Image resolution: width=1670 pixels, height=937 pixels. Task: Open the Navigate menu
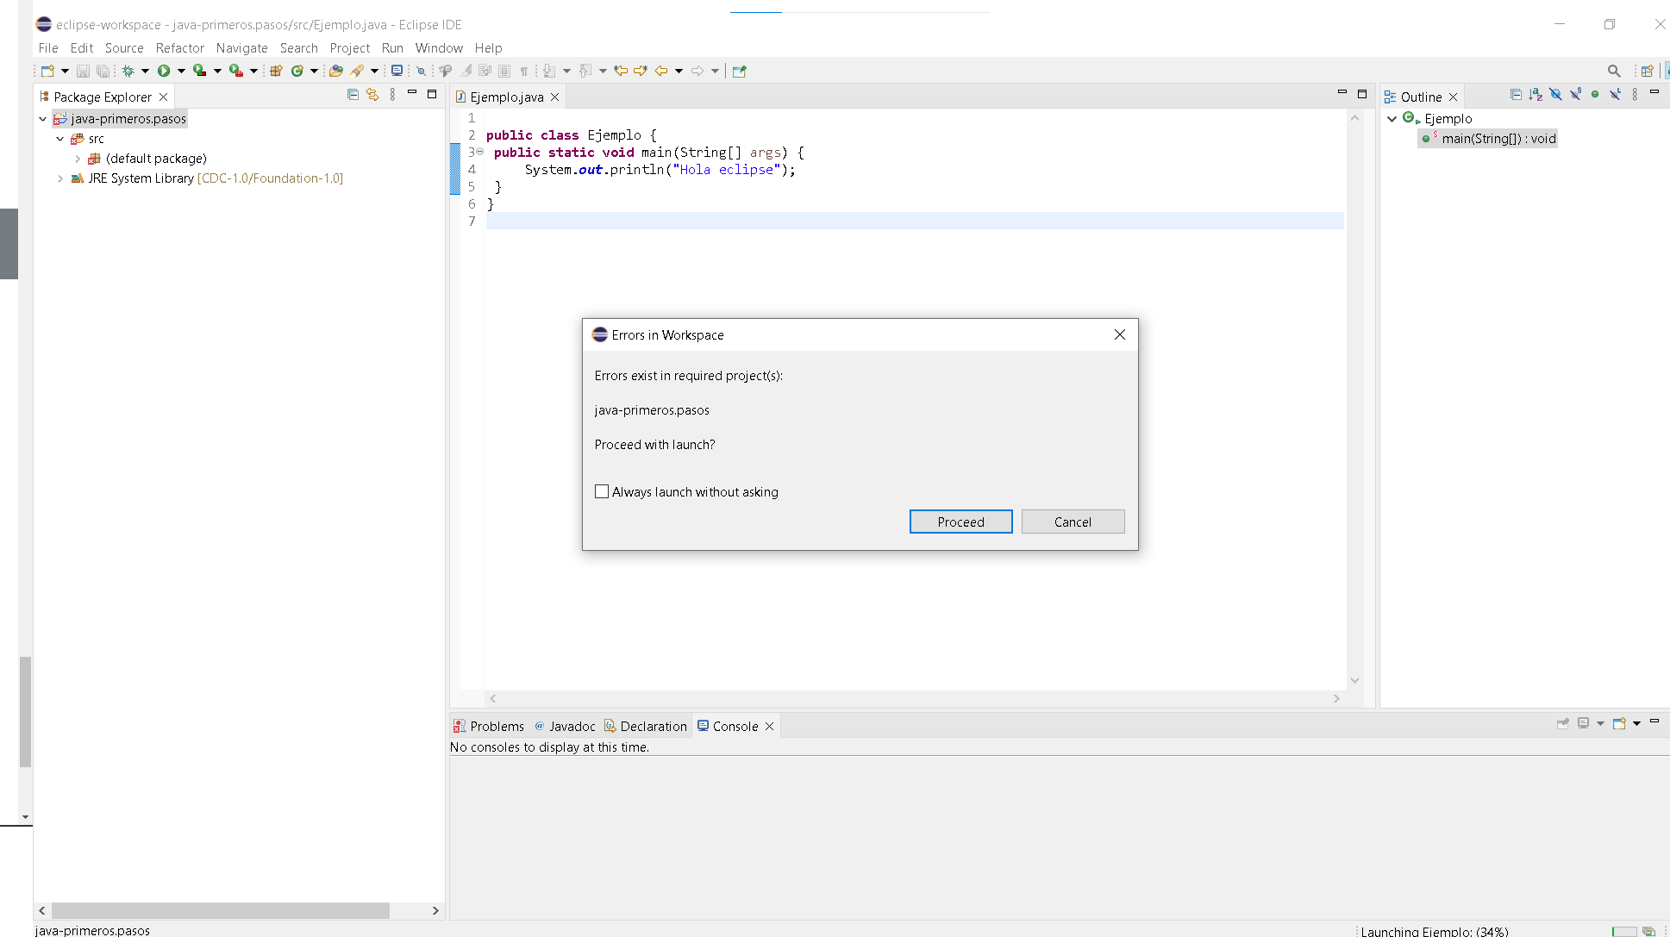point(242,48)
